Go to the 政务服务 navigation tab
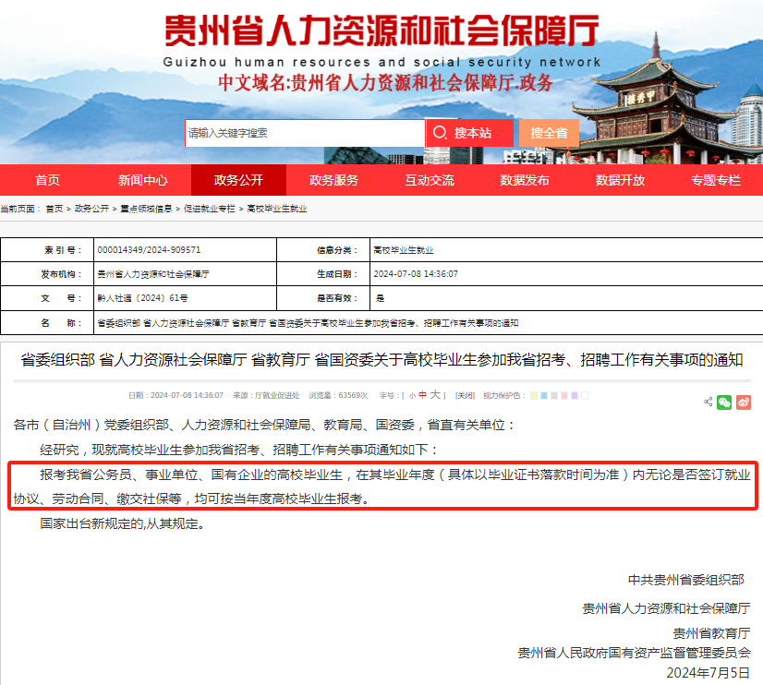 point(333,180)
